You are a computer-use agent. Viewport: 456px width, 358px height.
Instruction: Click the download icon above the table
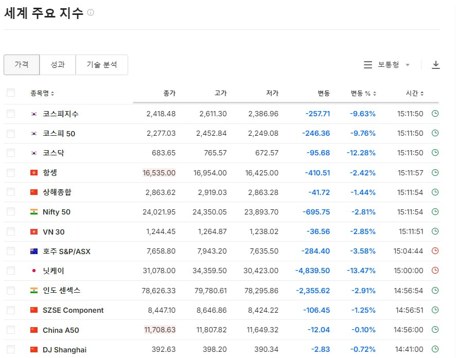click(436, 65)
